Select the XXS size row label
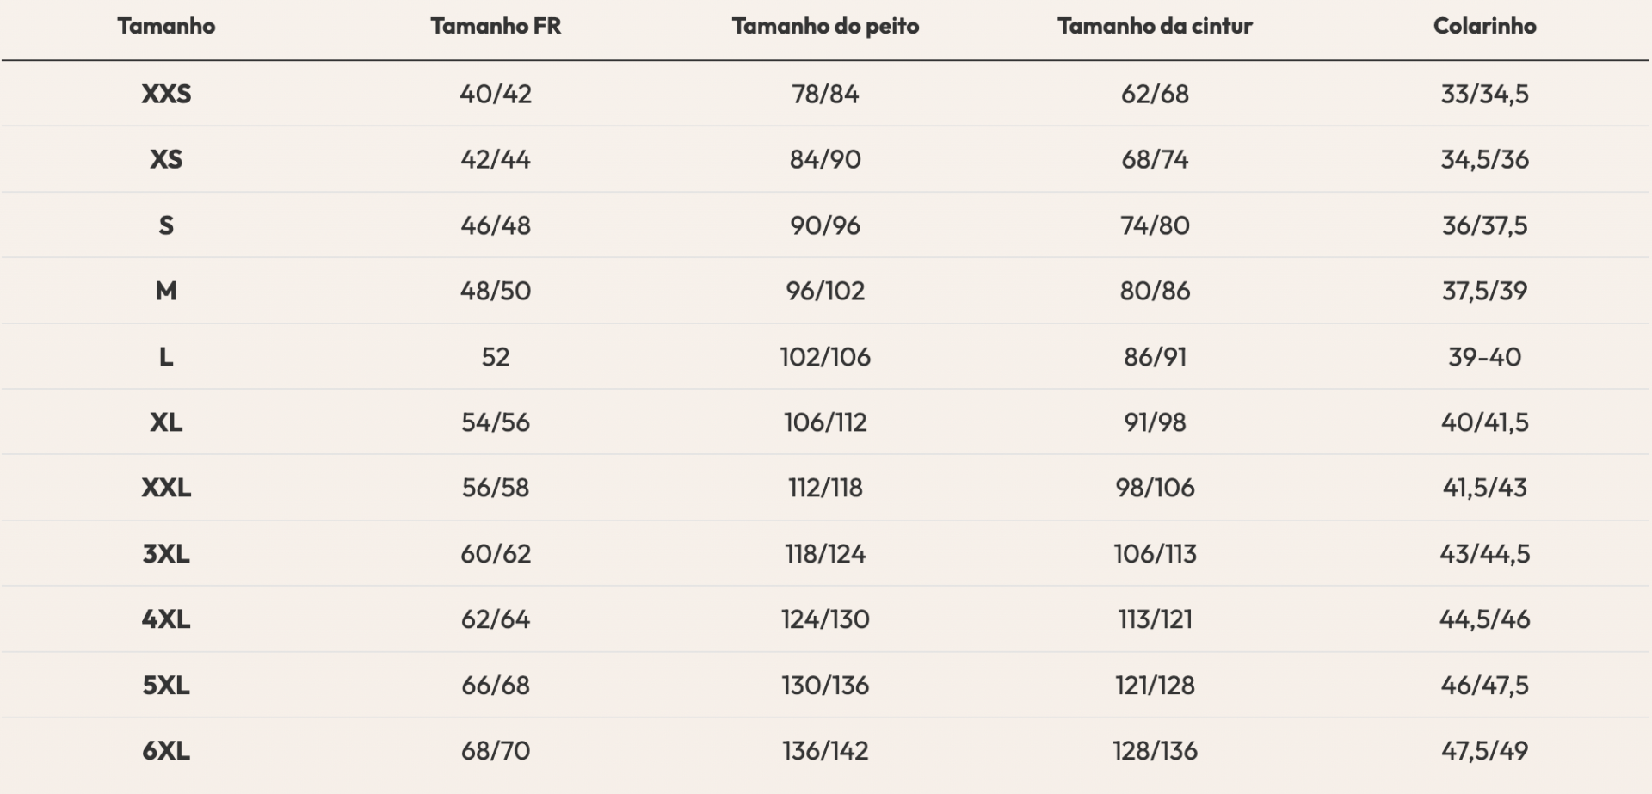The height and width of the screenshot is (794, 1652). click(166, 94)
